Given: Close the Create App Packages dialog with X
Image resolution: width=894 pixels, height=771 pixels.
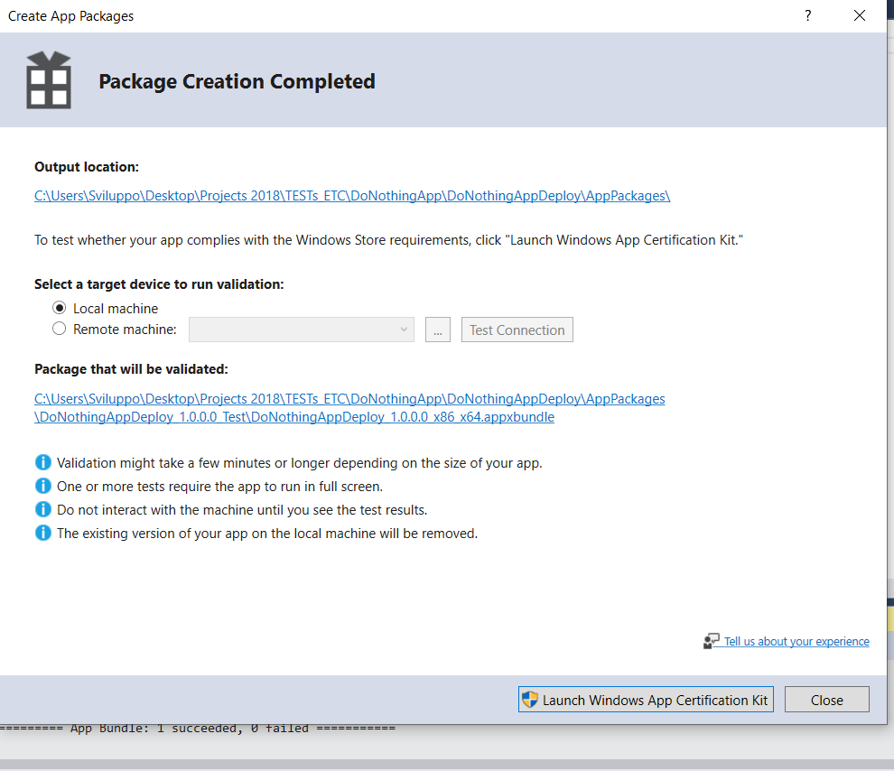Looking at the screenshot, I should coord(859,15).
